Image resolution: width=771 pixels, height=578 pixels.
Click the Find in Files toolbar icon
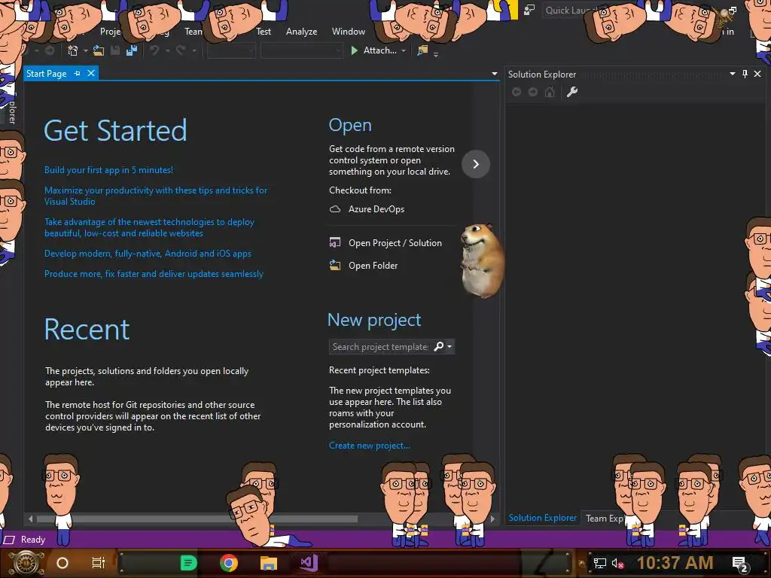422,50
